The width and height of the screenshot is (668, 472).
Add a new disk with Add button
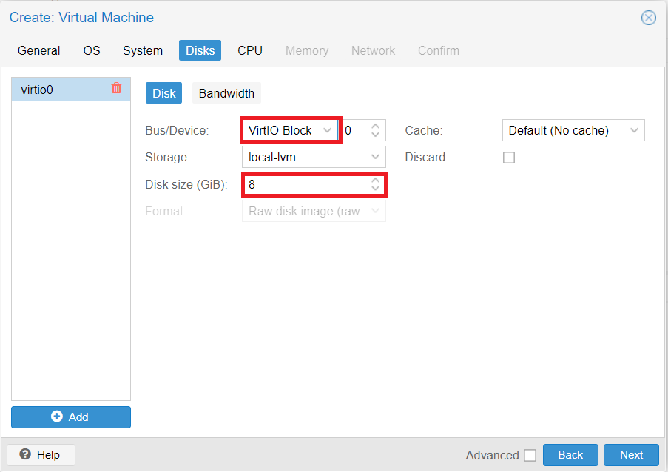[x=71, y=417]
